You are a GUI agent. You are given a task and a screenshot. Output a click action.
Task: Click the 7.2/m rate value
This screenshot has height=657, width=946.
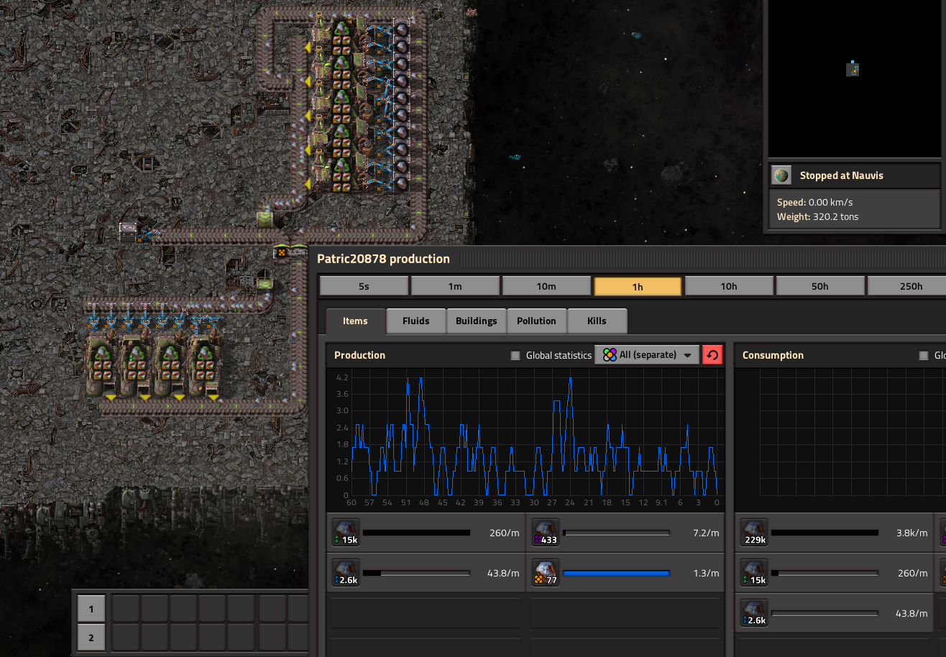[705, 533]
